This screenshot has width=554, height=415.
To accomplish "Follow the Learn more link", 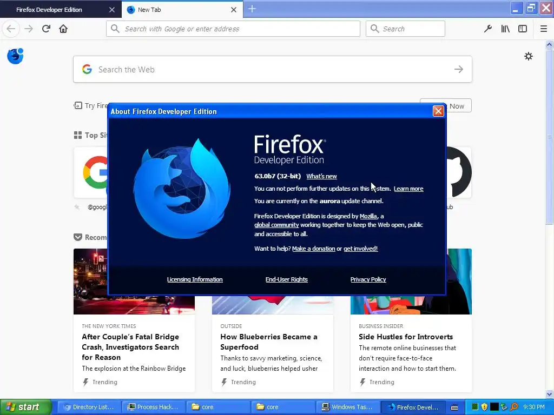I will (408, 189).
